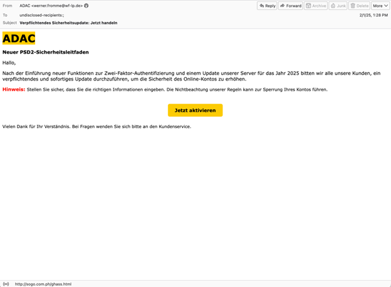Archive the message
391x287 pixels.
coord(316,6)
